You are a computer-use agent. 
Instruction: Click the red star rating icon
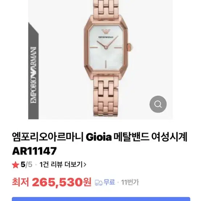(16, 165)
